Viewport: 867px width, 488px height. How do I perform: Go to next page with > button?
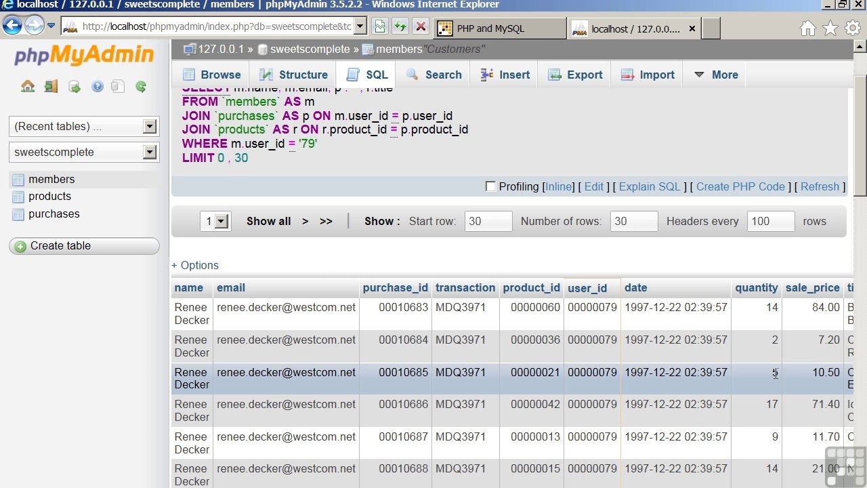[305, 221]
